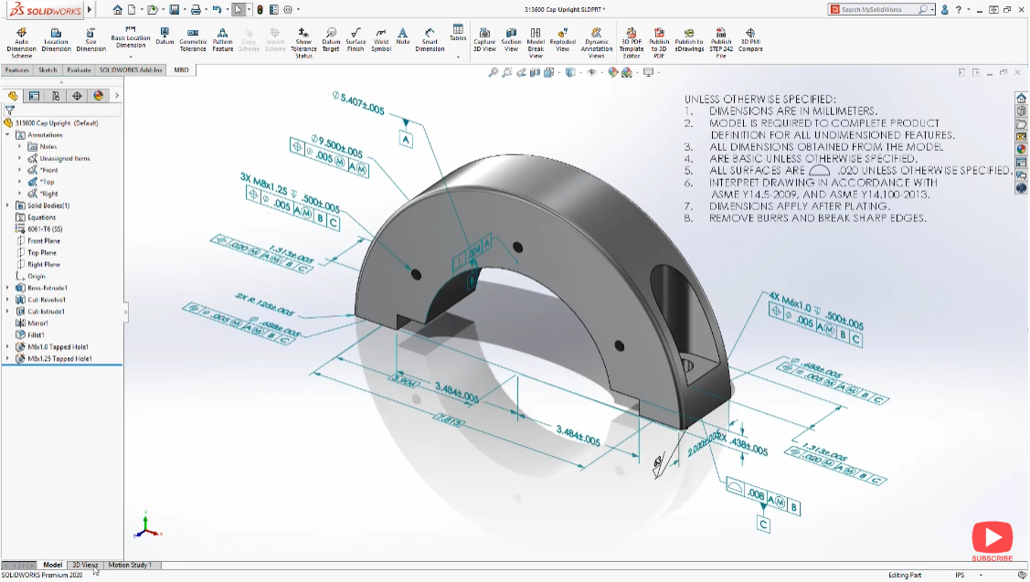Collapse the Annotations tree node

(8, 134)
